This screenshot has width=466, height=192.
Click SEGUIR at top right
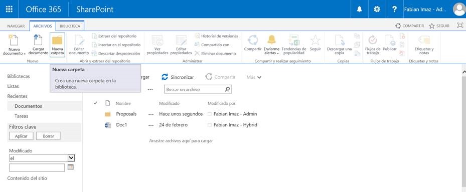coord(439,26)
